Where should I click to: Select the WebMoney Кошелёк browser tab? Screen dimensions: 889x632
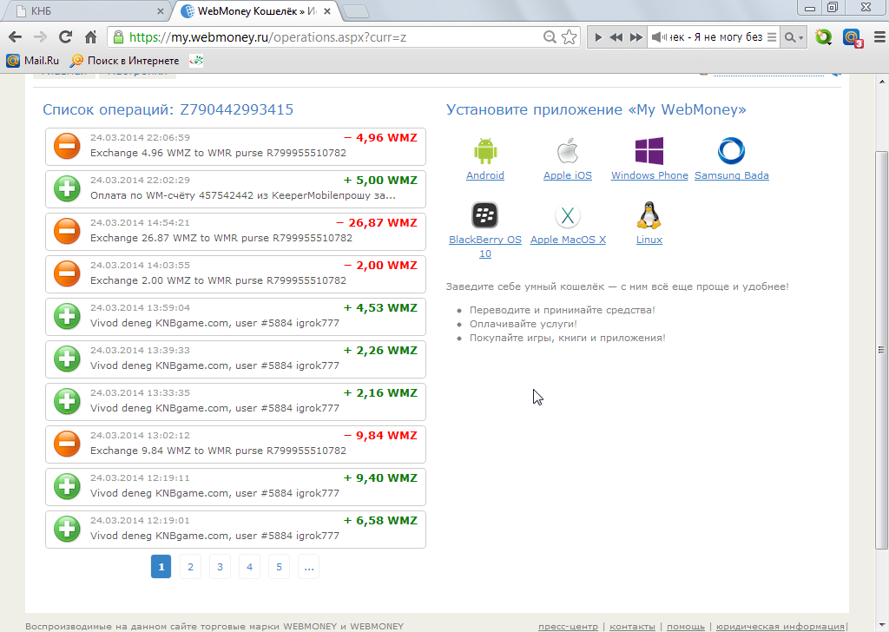256,11
